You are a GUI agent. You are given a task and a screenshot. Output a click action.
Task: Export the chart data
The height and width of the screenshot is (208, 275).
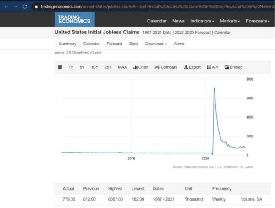point(192,67)
